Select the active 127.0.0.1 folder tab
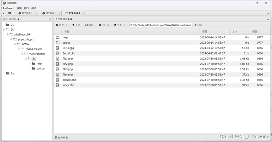Viewport: 272px width, 142px height. tap(73, 13)
